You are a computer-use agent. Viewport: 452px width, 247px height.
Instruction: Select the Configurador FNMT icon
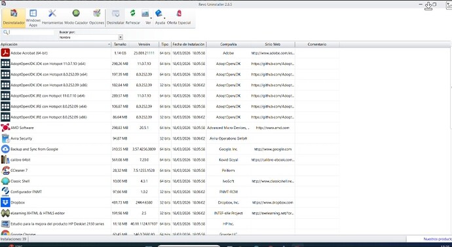(x=5, y=192)
